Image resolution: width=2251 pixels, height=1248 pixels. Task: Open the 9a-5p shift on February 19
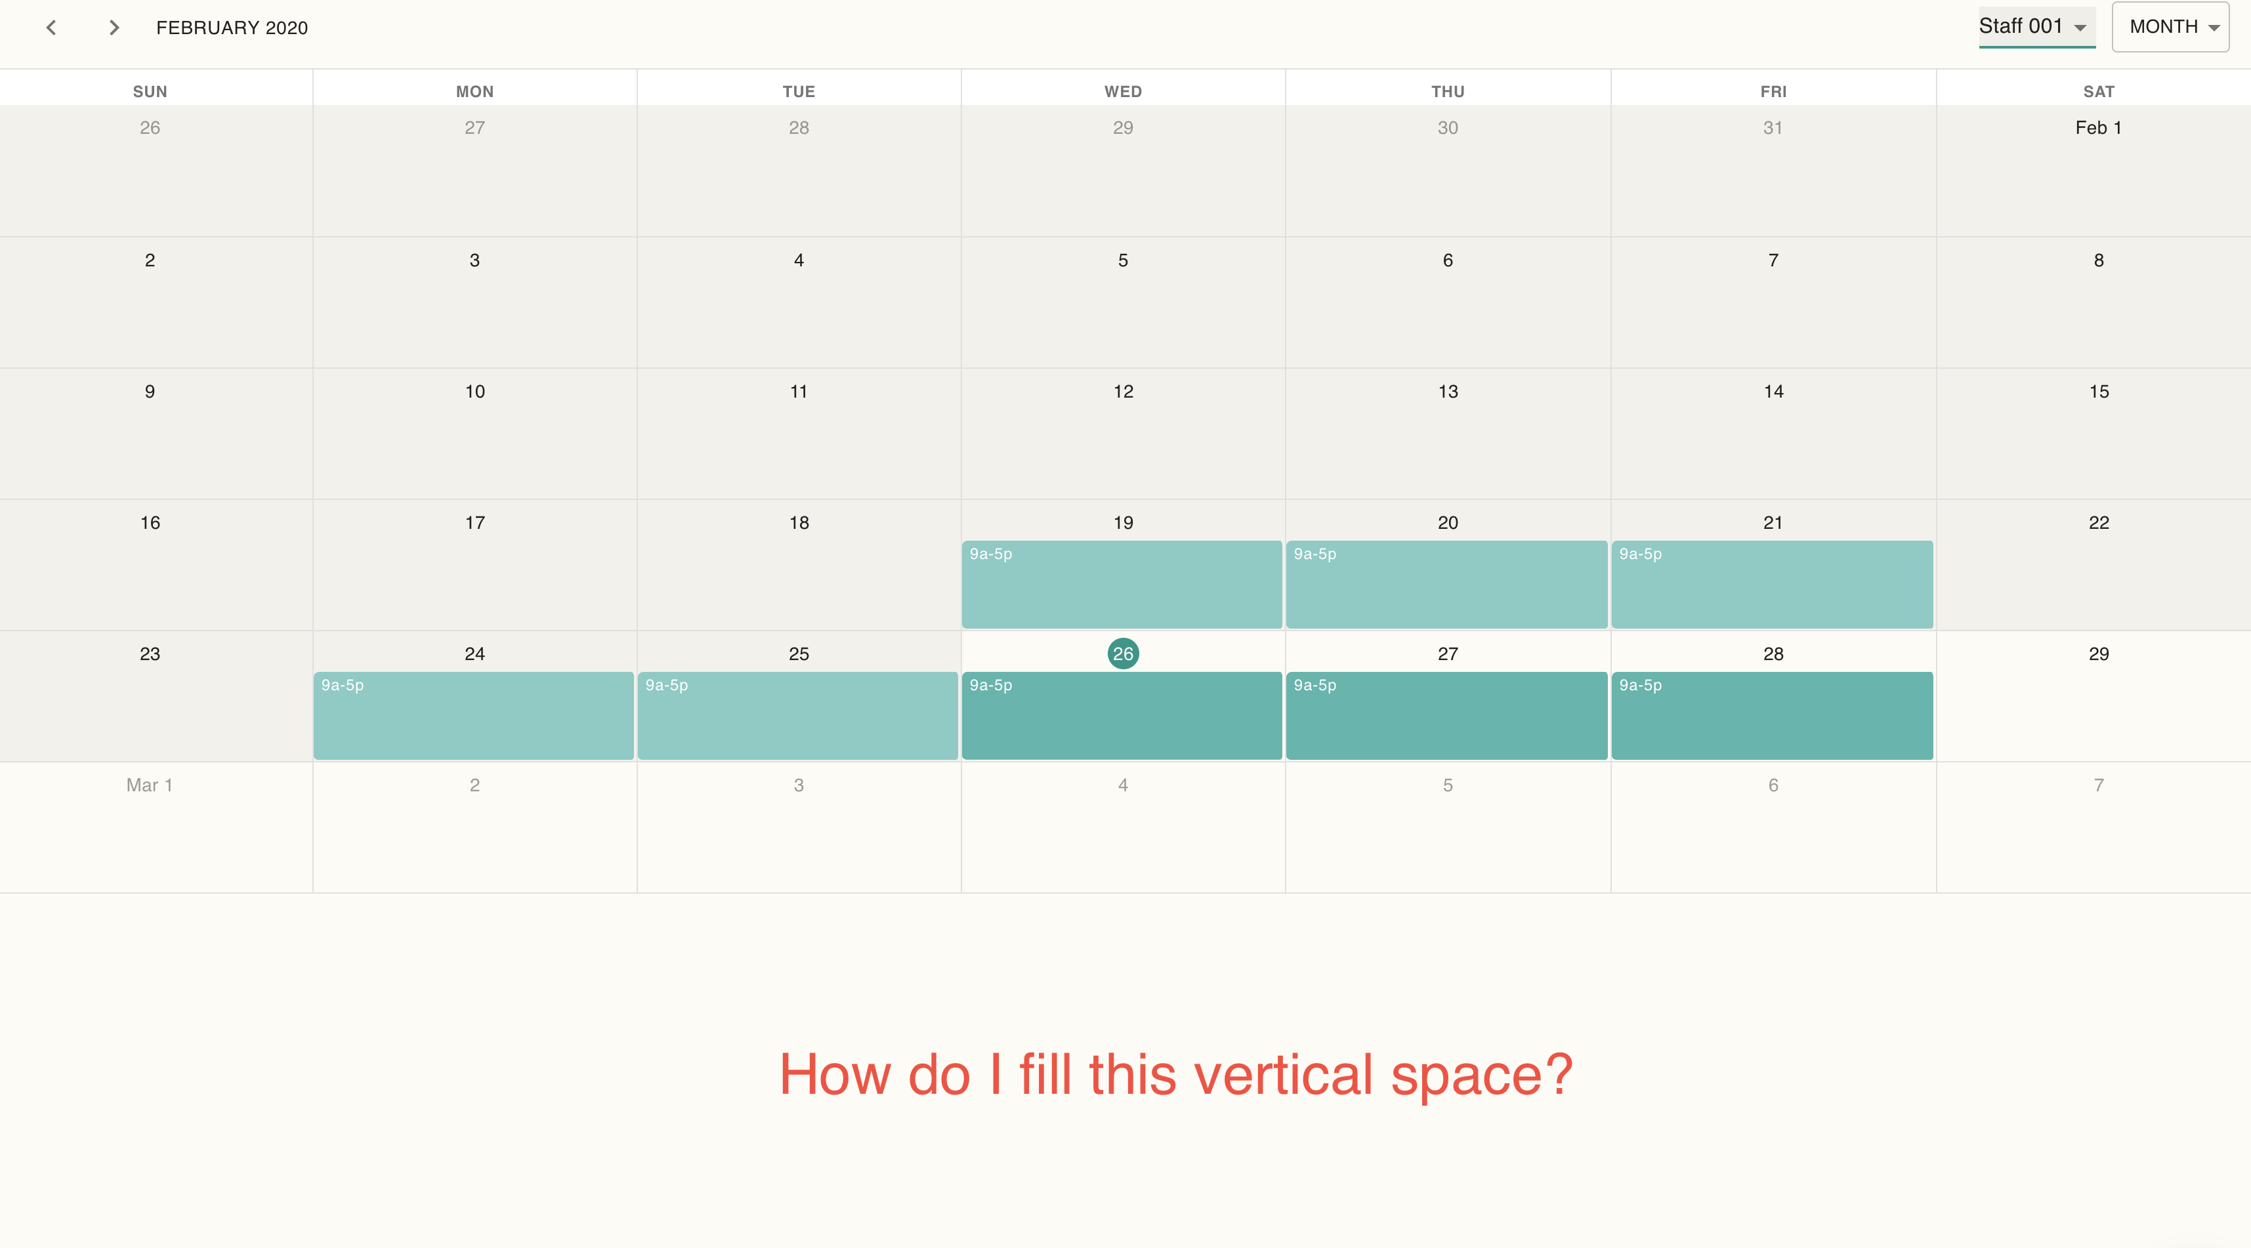(1122, 584)
